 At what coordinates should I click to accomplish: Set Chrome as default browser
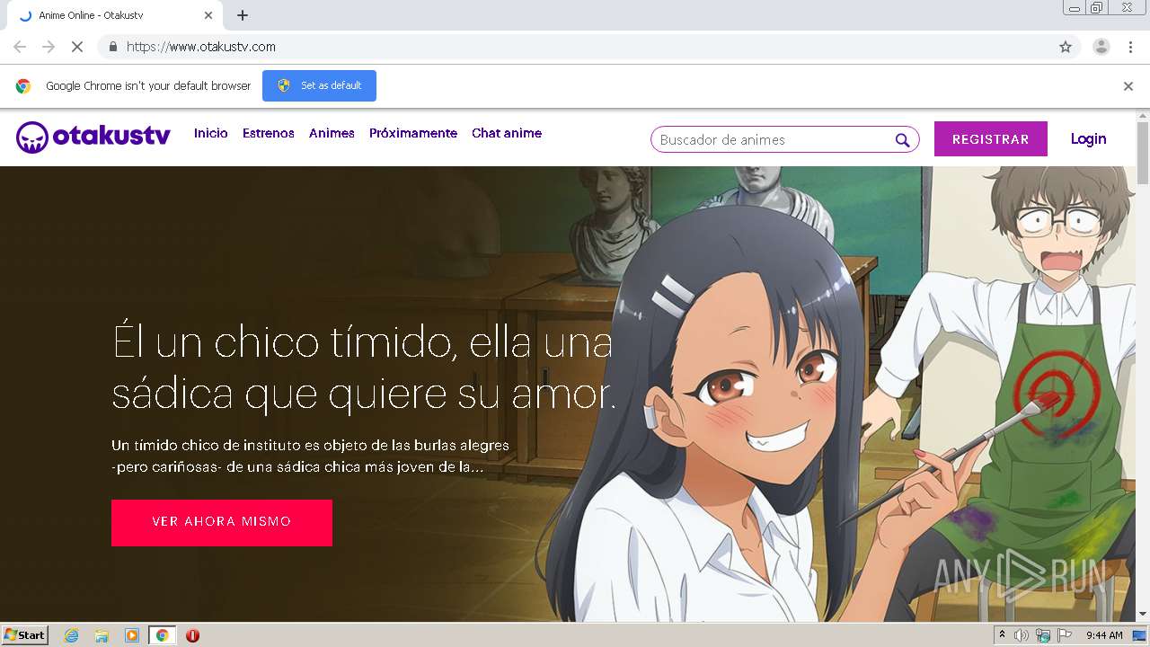[x=319, y=86]
